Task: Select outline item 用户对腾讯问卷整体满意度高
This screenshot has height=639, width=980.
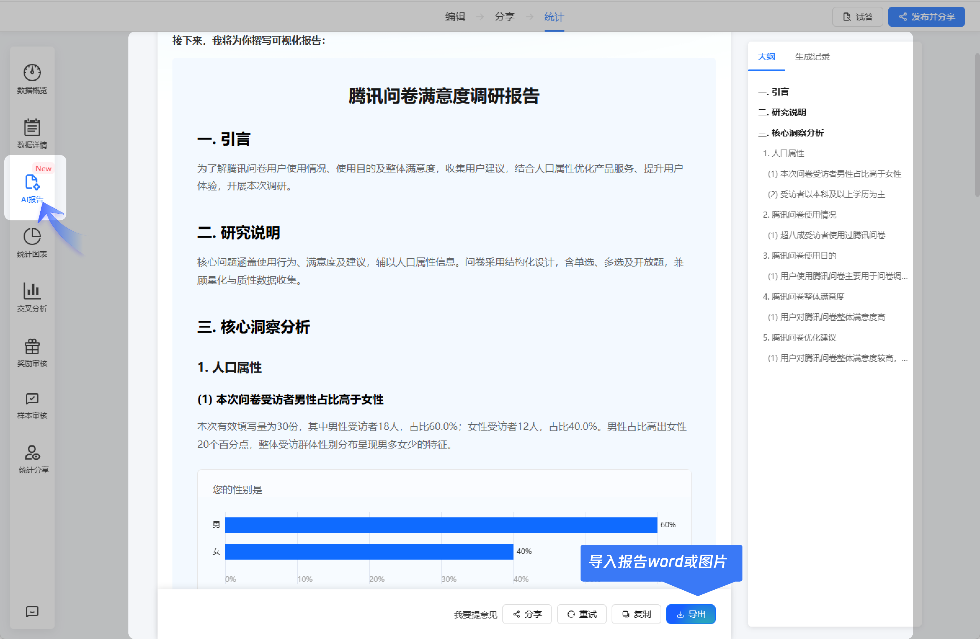Action: [x=826, y=317]
